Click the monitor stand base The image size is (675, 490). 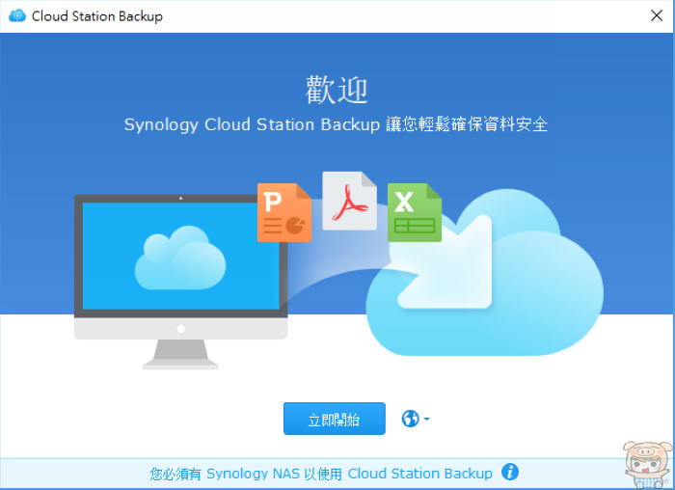[180, 366]
